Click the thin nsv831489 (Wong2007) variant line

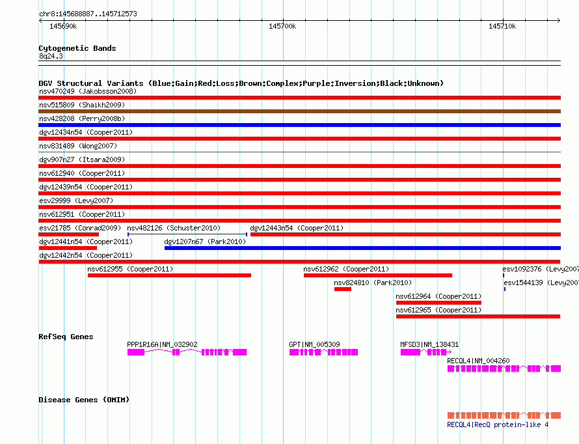tap(299, 152)
